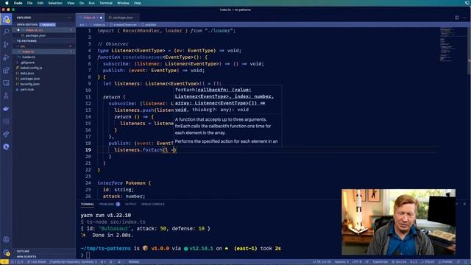Open package.json in the TS-PATTERNS tree
471x265 pixels.
tap(44, 79)
